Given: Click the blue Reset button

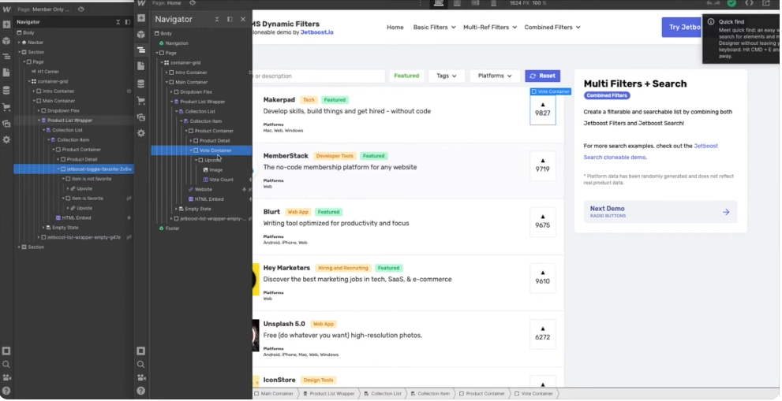Looking at the screenshot, I should tap(543, 76).
